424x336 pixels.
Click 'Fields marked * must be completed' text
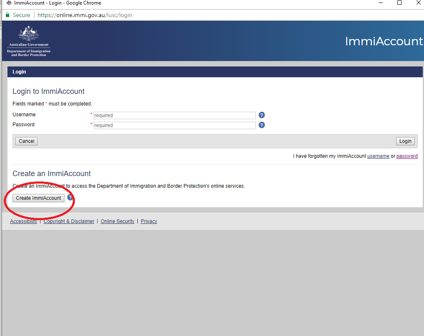coord(52,104)
